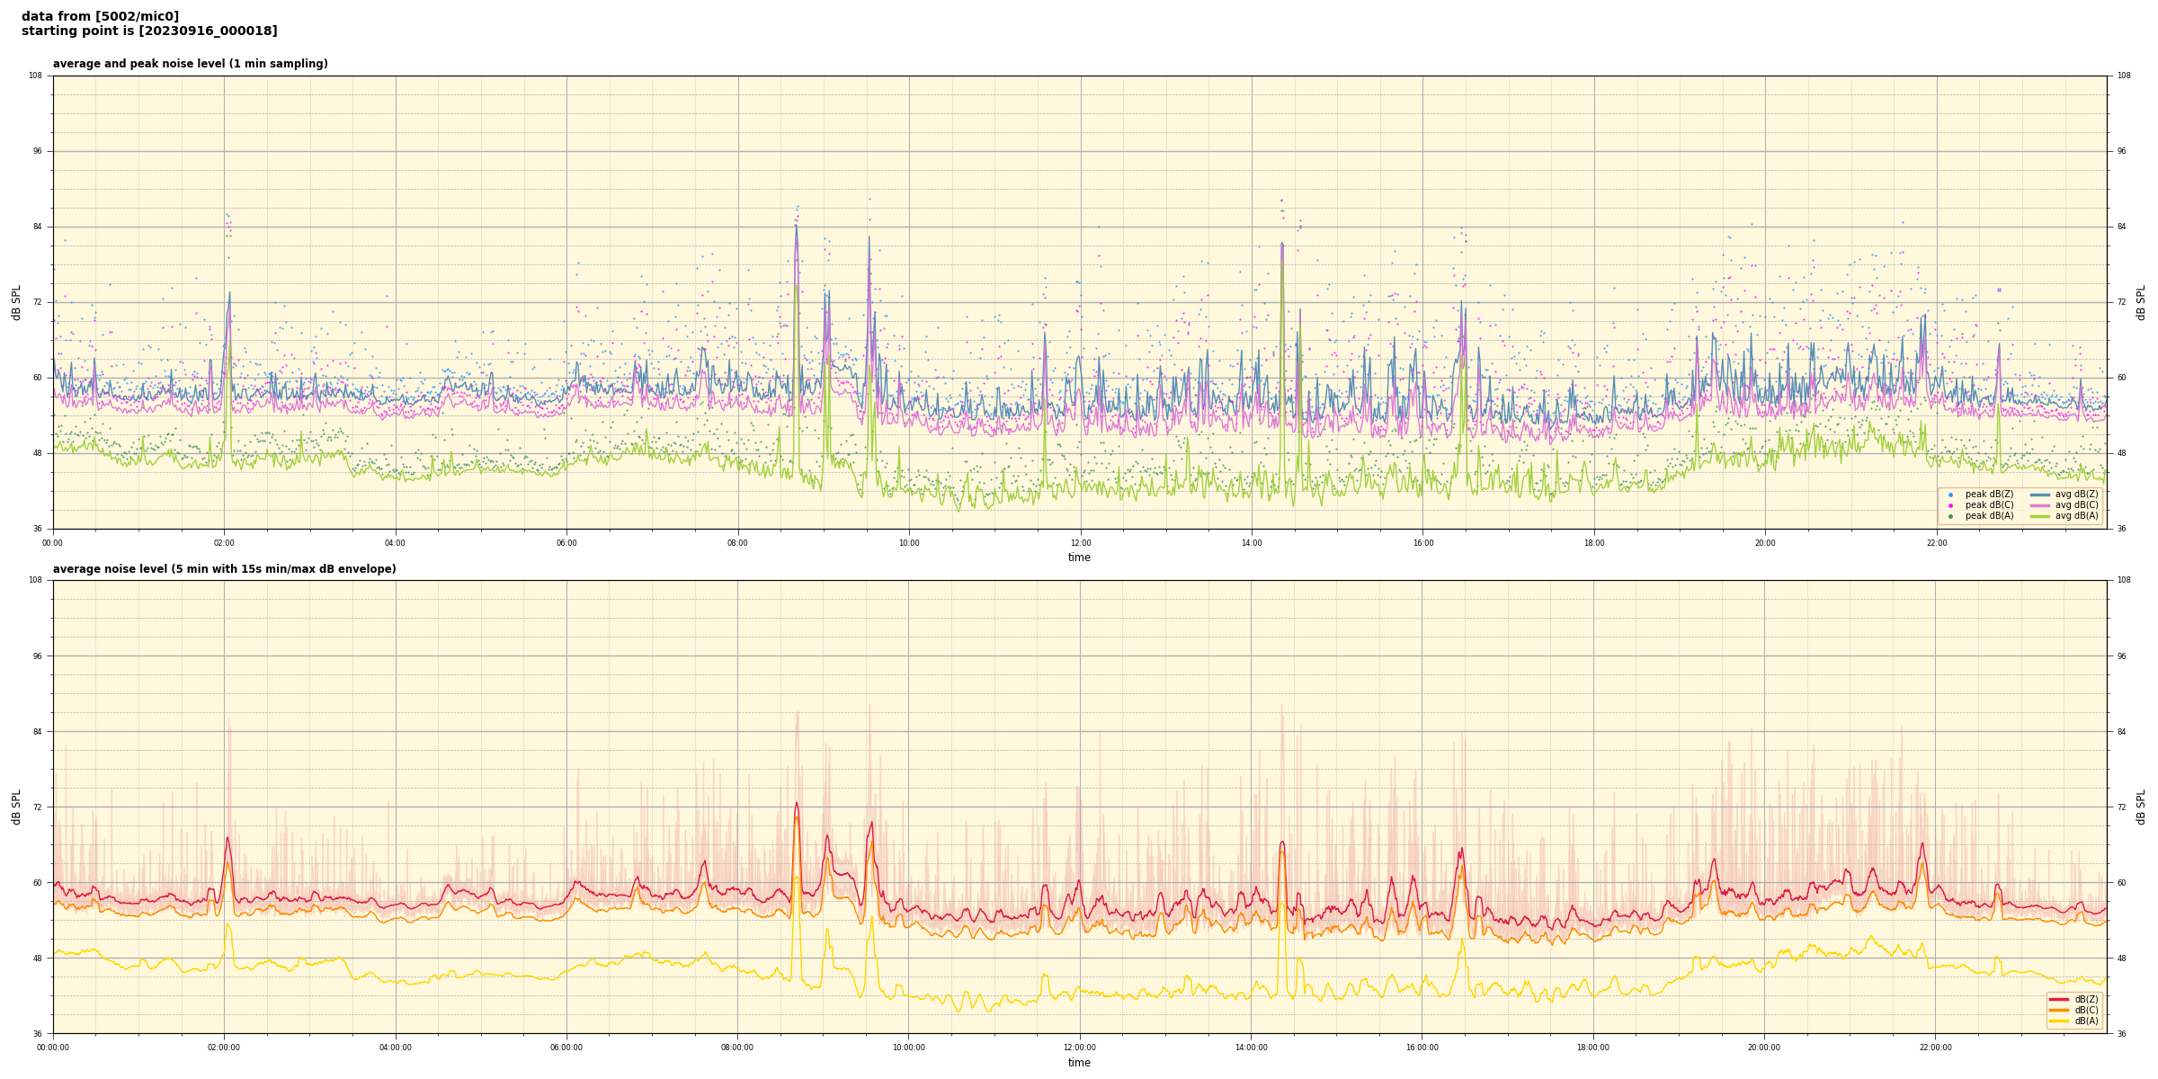Viewport: 2158px width, 1079px height.
Task: Click 'average and peak noise level' chart title
Action: click(190, 64)
